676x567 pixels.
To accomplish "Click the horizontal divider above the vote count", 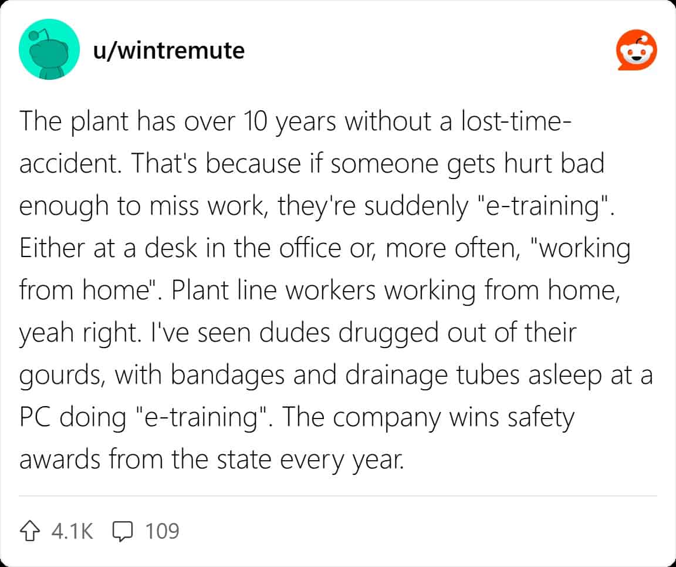I will point(338,495).
